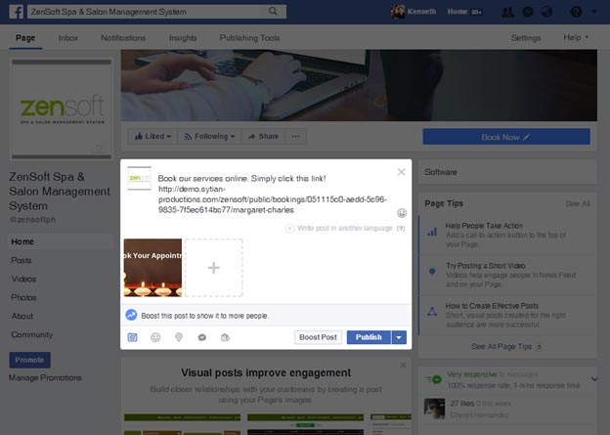Click the Share button
The image size is (610, 435).
(x=263, y=137)
